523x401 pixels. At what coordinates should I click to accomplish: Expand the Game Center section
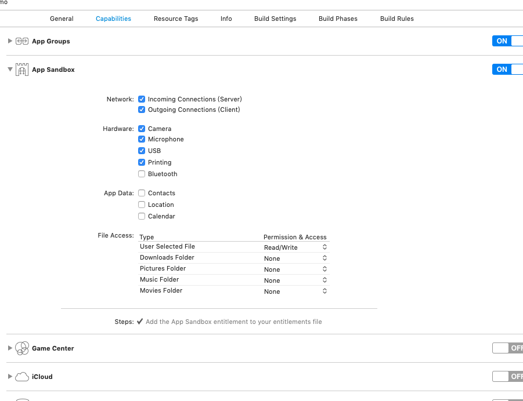coord(10,348)
